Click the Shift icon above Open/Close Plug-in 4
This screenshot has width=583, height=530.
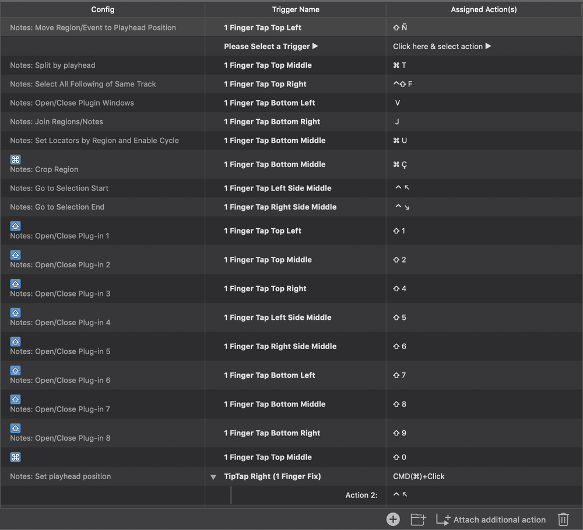tap(15, 313)
